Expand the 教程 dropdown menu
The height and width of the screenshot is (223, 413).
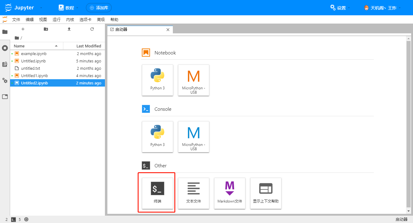[69, 8]
